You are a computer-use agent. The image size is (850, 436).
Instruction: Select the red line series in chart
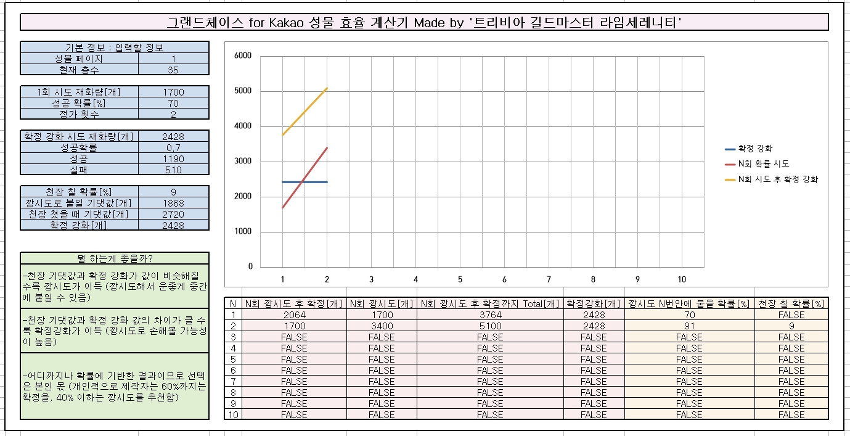pyautogui.click(x=304, y=178)
